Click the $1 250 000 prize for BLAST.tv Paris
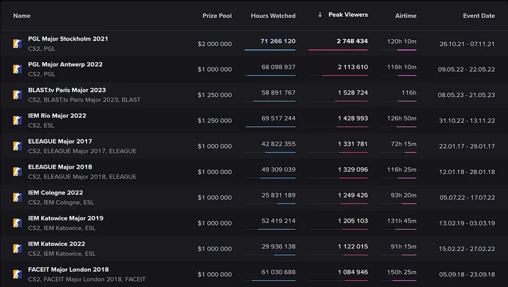 tap(215, 95)
